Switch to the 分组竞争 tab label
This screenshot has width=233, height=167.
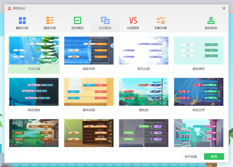133,28
